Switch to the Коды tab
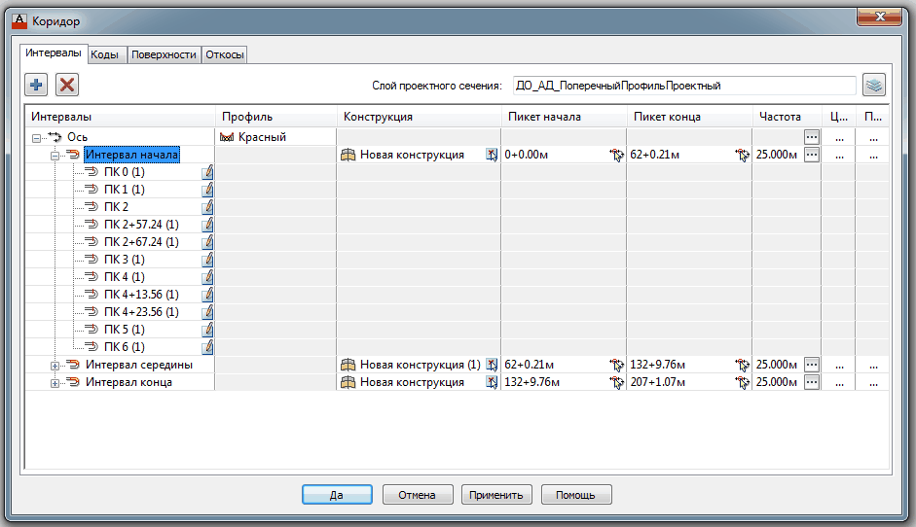916x527 pixels. [105, 55]
